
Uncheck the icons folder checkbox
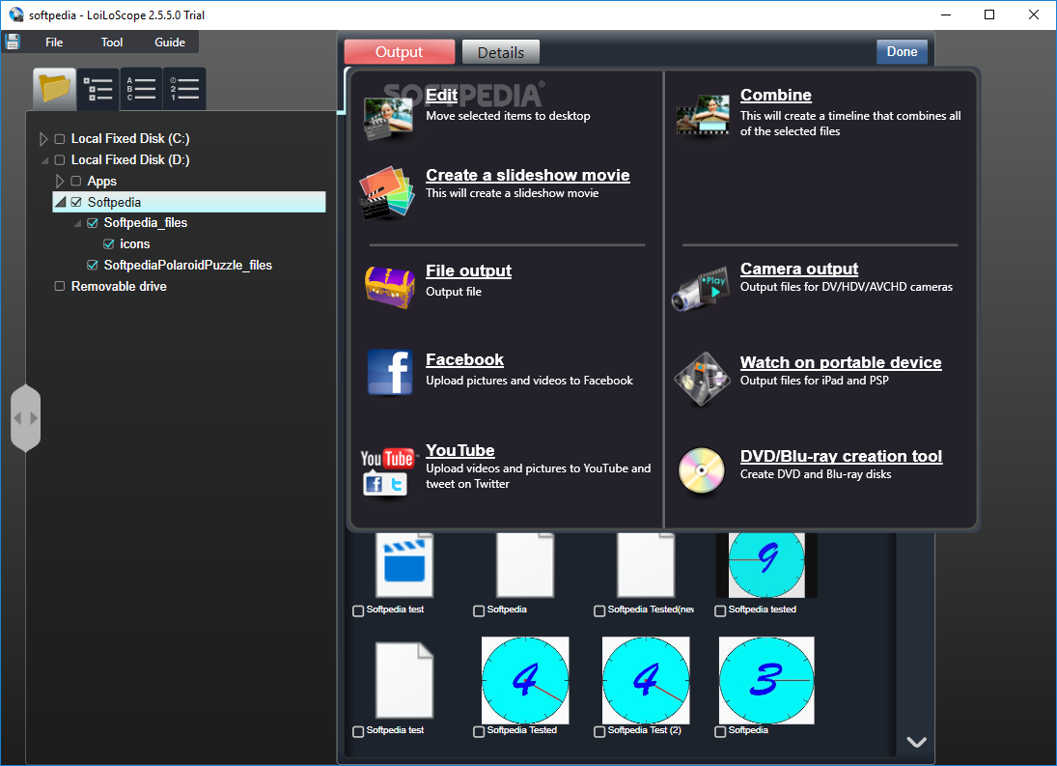click(108, 243)
